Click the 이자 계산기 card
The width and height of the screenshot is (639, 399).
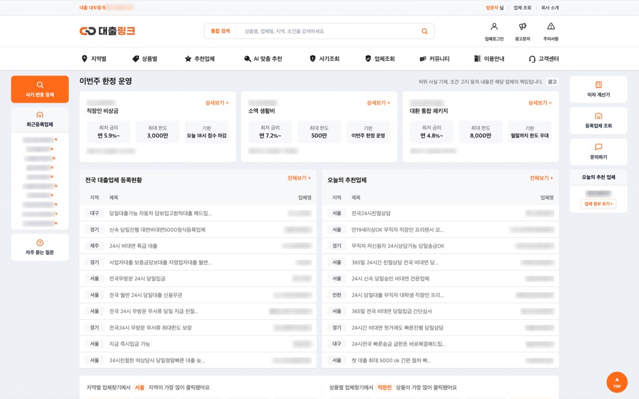pyautogui.click(x=599, y=89)
